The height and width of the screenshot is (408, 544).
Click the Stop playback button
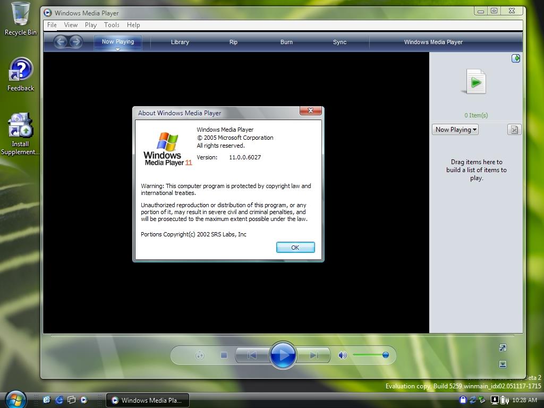click(224, 355)
